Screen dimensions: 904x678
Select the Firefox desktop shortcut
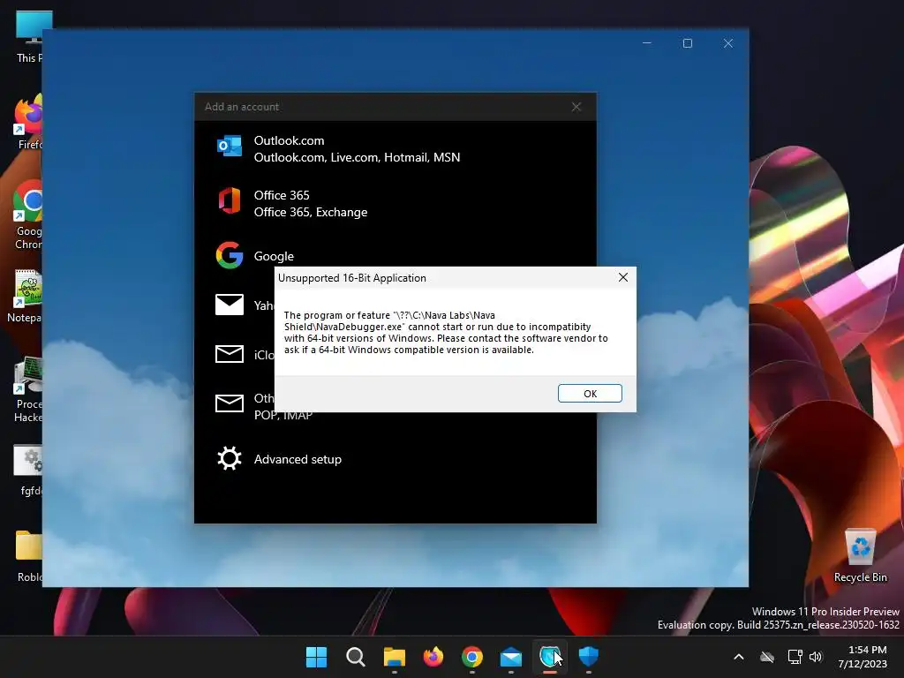point(29,122)
